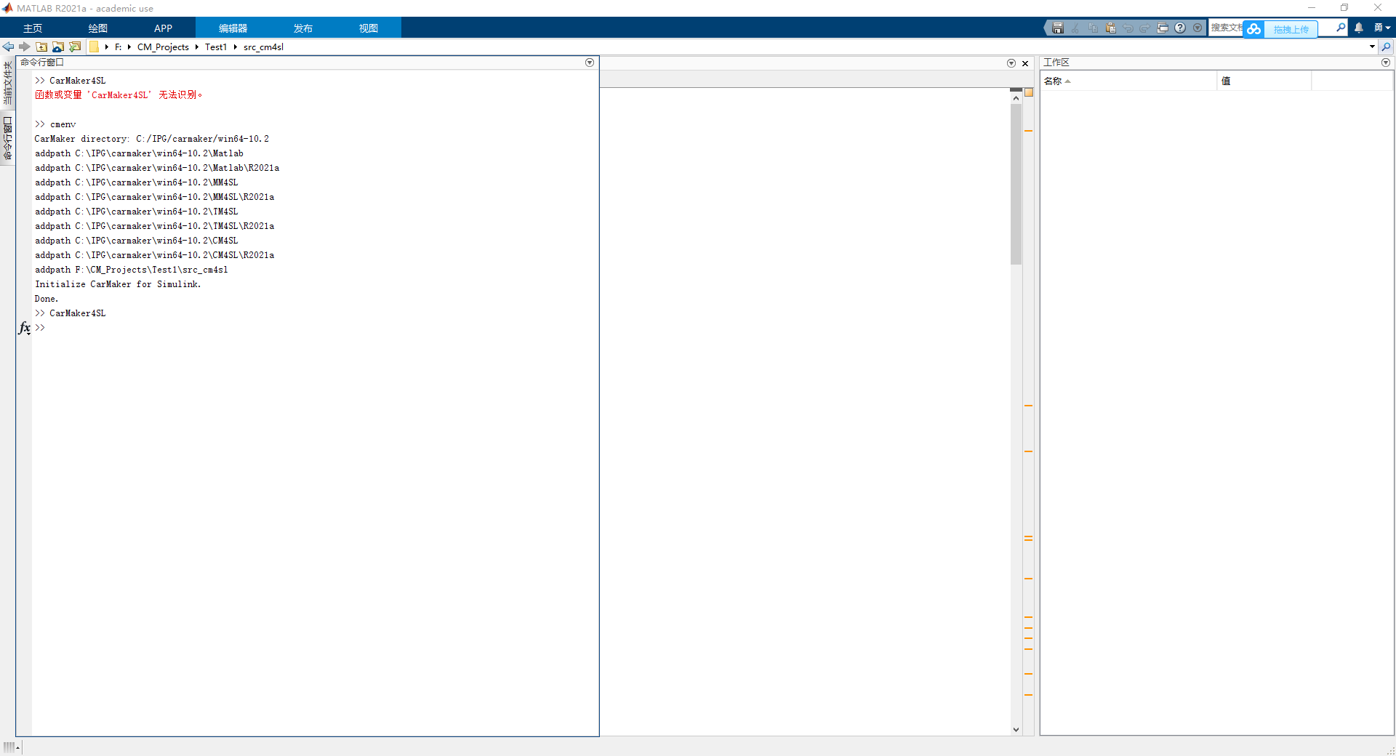Click CM_Projects in the folder path
The image size is (1396, 756).
click(x=163, y=47)
